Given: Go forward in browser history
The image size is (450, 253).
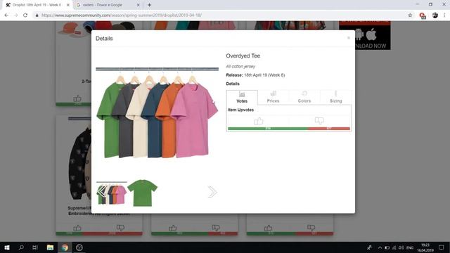Looking at the screenshot, I should [x=15, y=15].
